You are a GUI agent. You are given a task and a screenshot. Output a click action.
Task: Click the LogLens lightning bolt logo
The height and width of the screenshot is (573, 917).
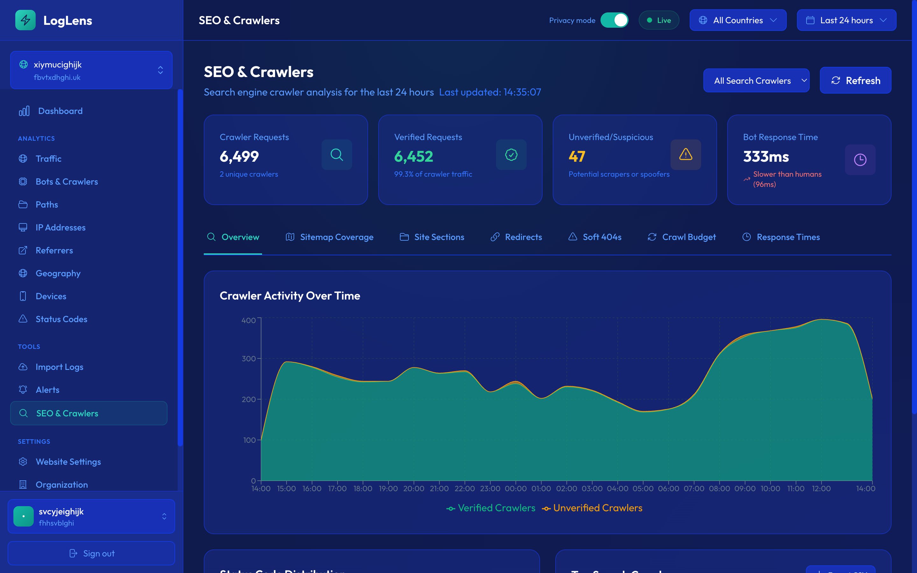click(25, 20)
